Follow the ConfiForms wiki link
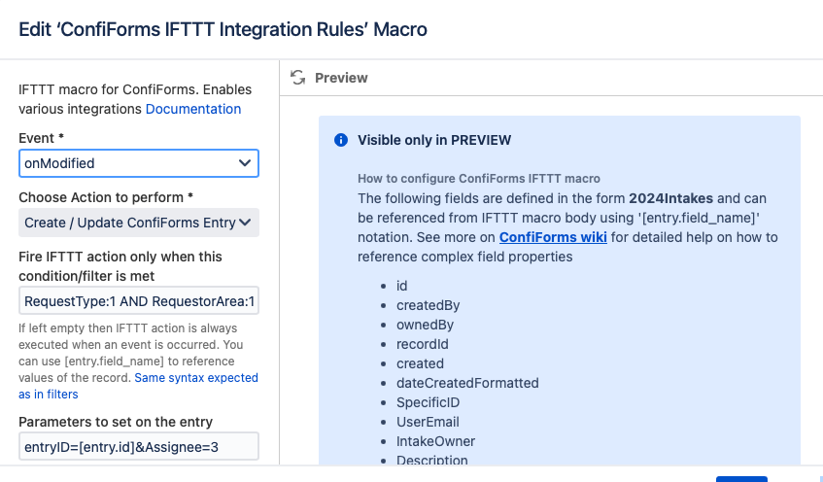 coord(553,237)
